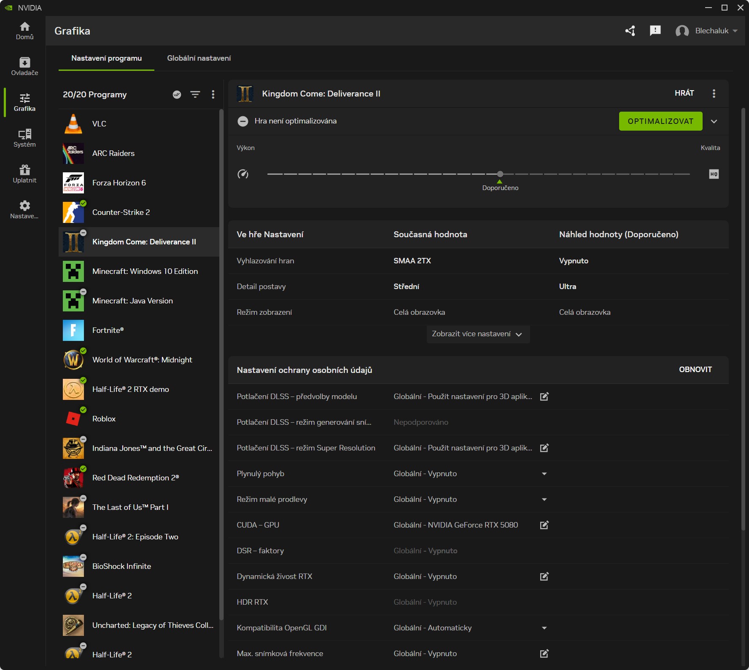Select BioShock Infinite program
Screen dimensions: 749x670
(139, 566)
